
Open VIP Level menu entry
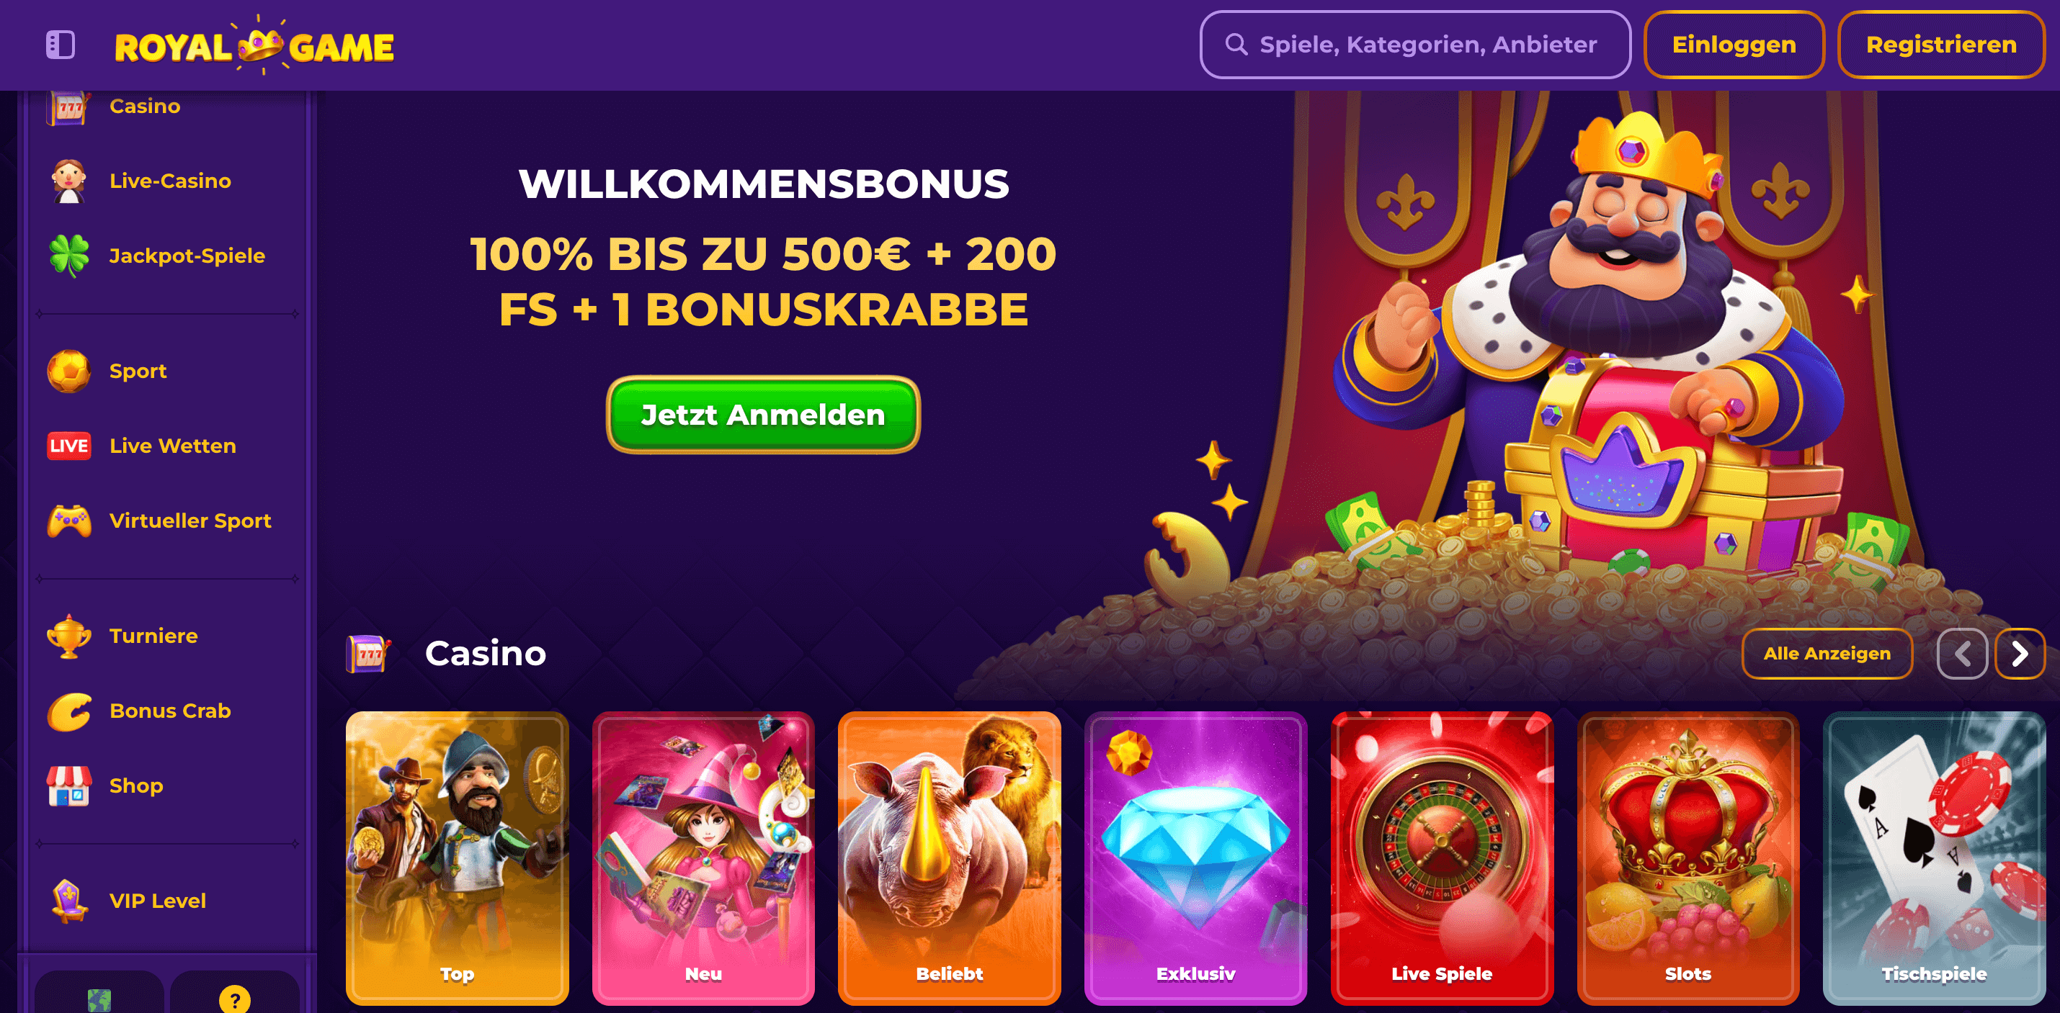coord(158,901)
